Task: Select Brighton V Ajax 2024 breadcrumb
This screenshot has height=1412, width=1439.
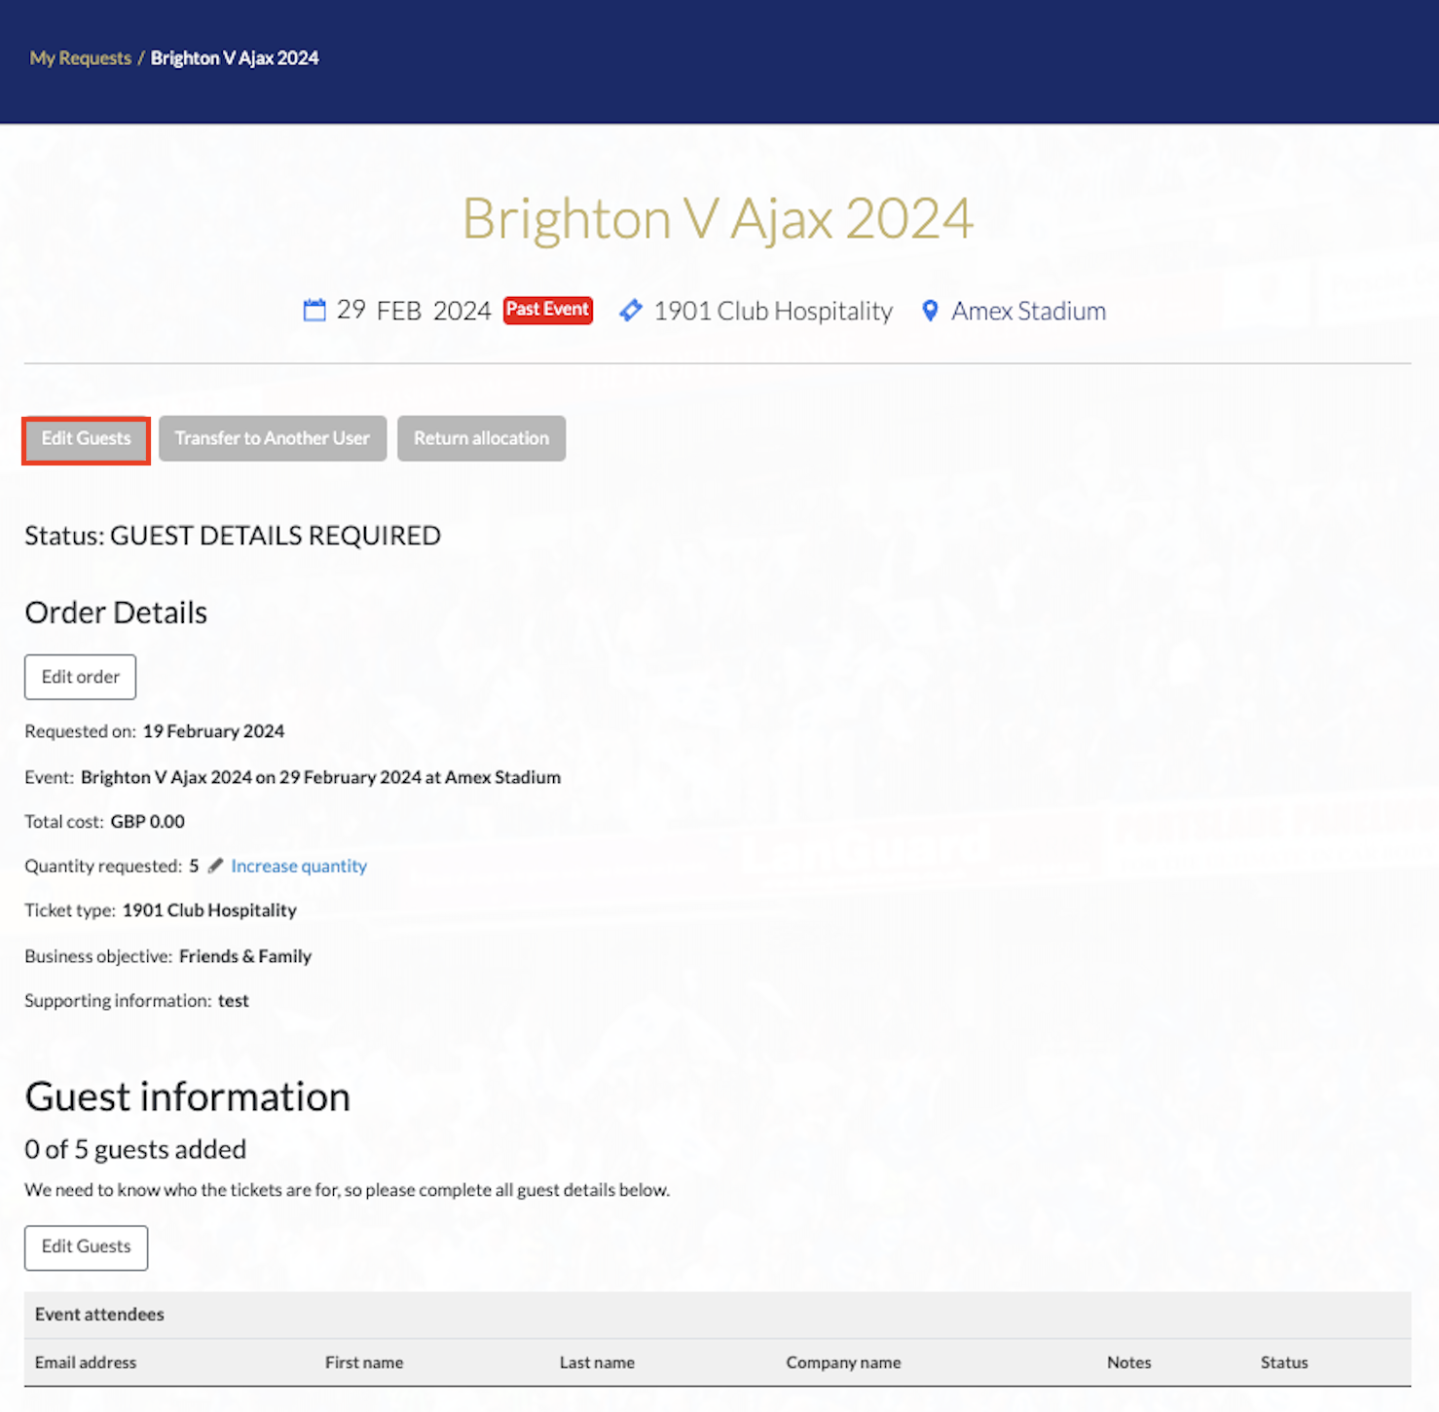Action: (x=235, y=58)
